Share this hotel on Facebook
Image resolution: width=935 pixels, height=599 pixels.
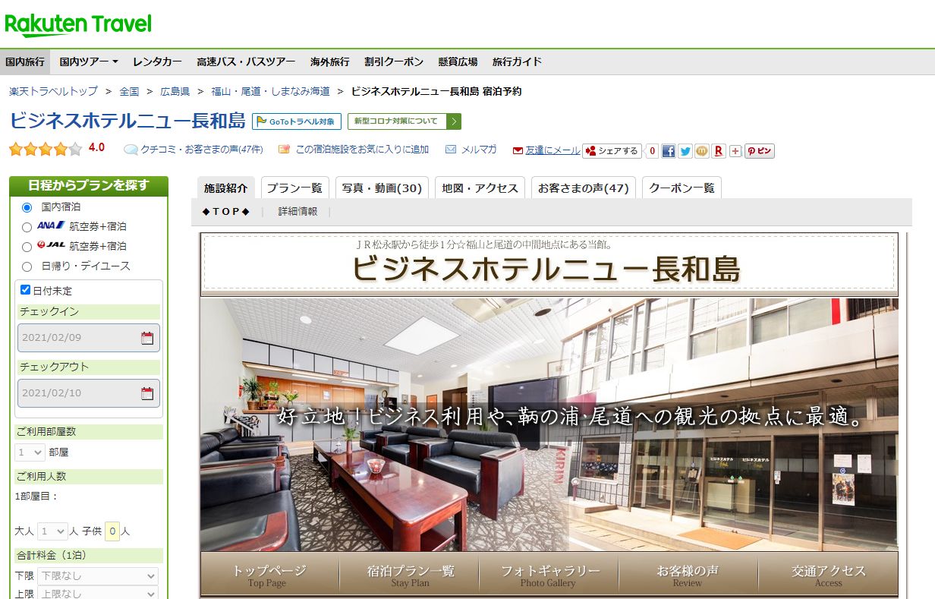[x=668, y=151]
